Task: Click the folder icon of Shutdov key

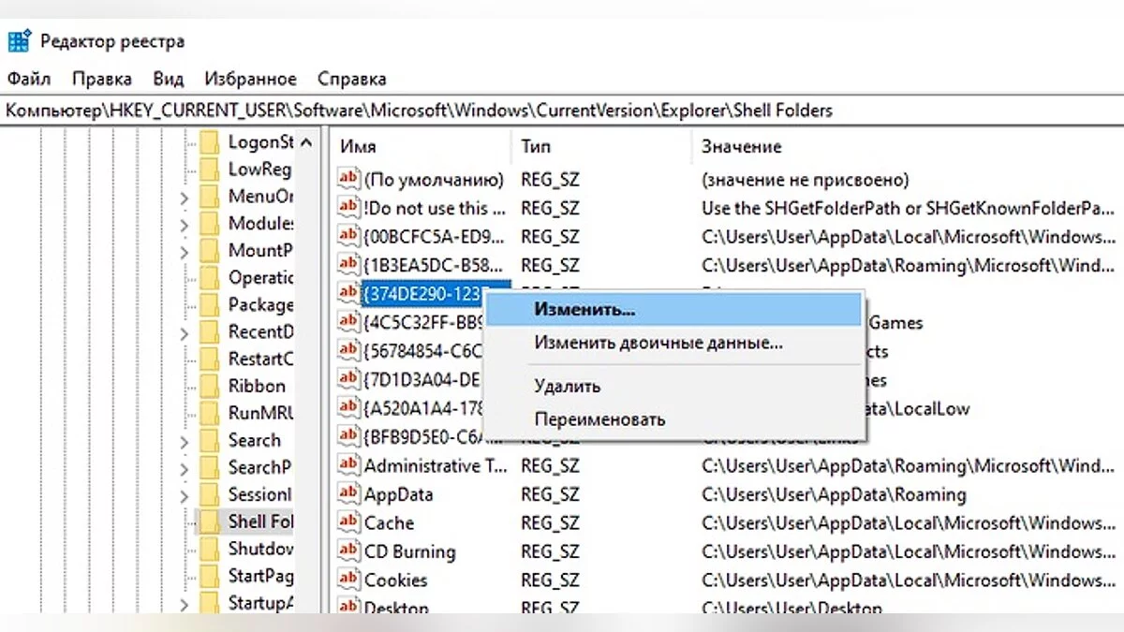Action: coord(209,549)
